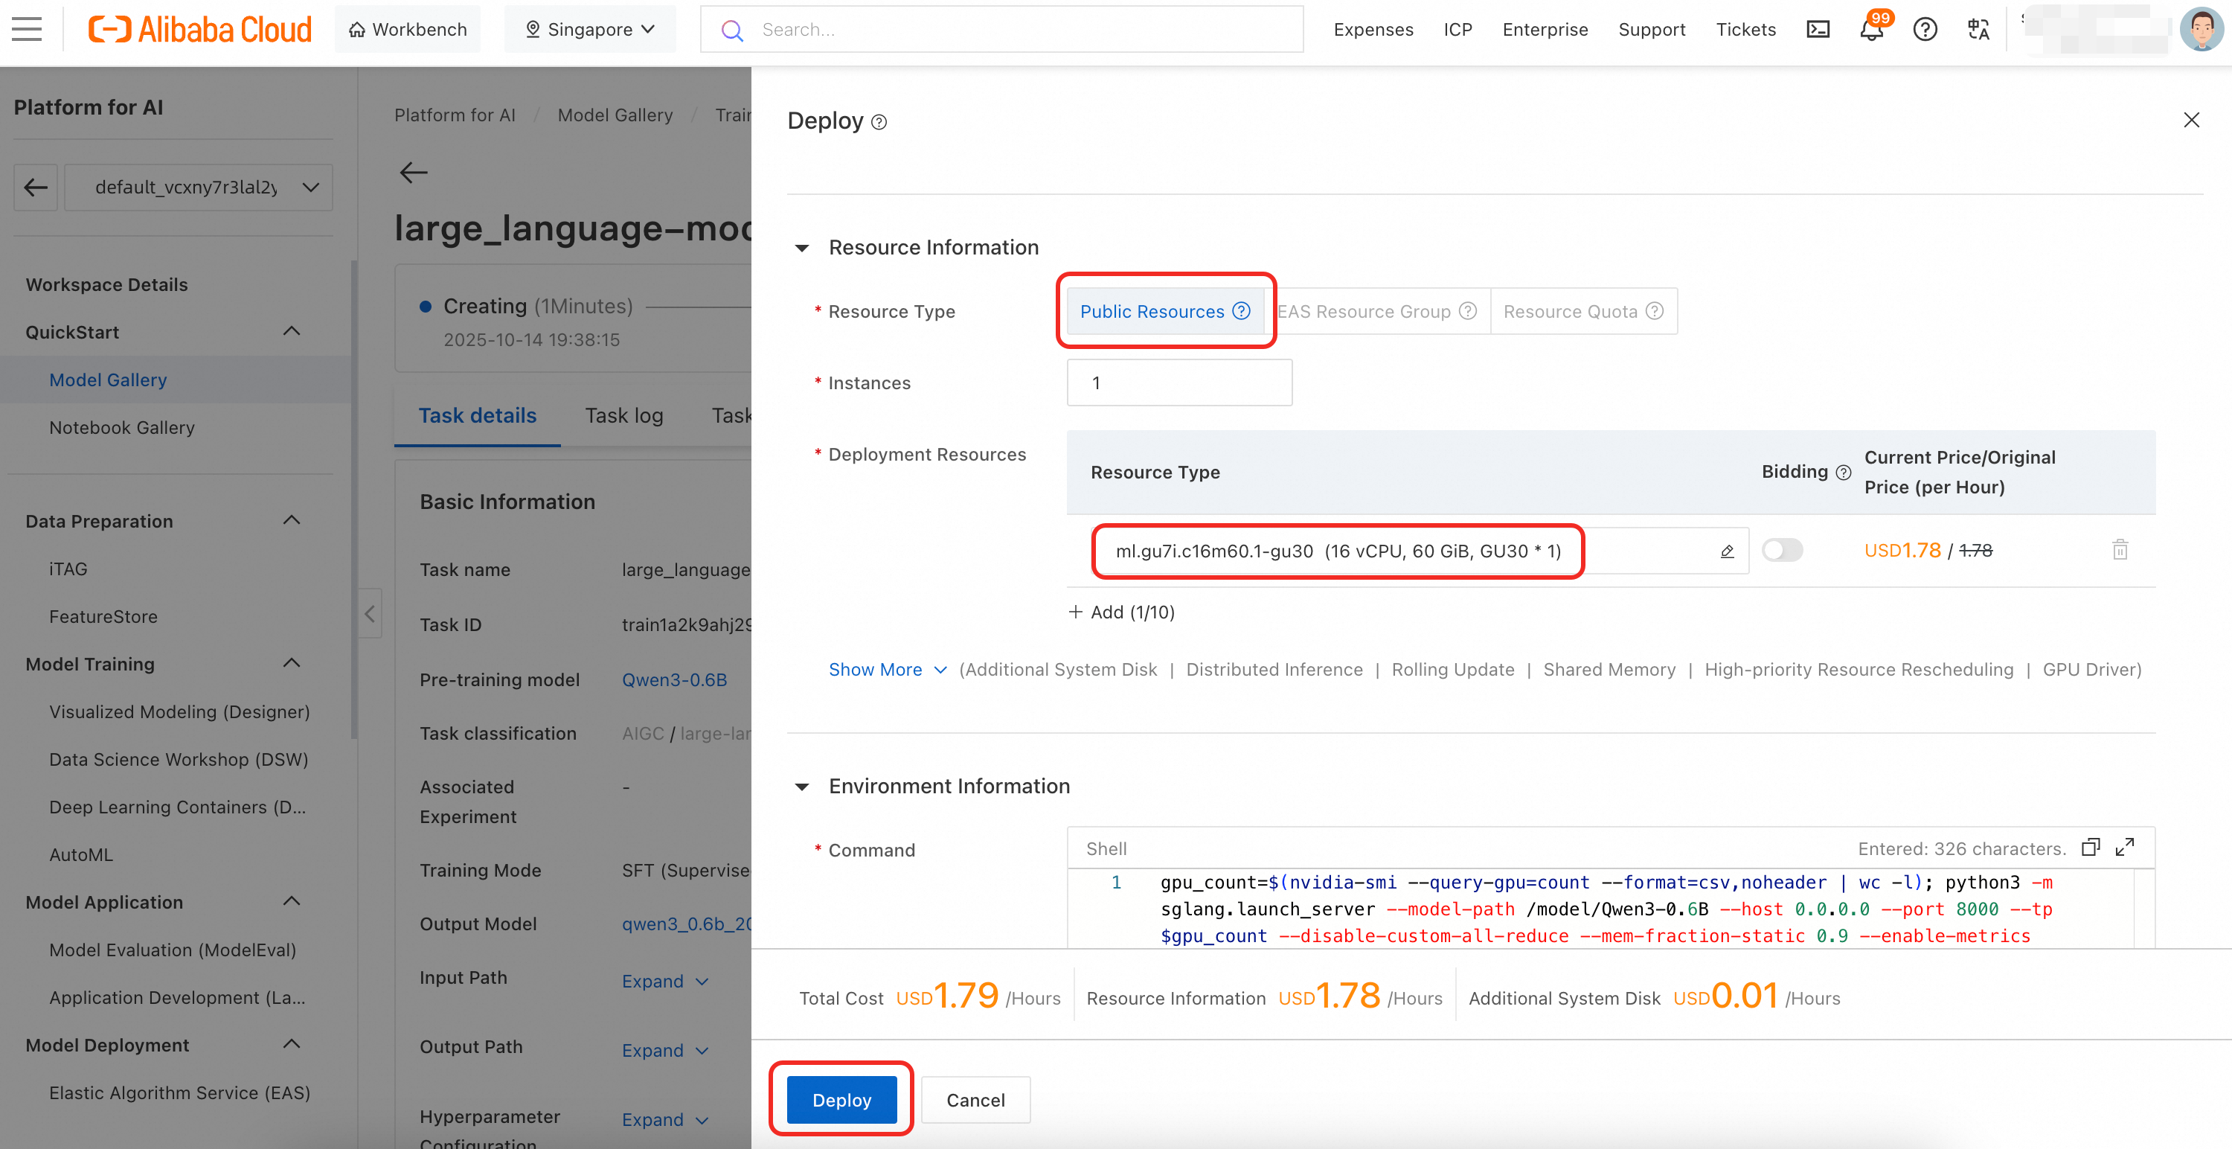Expand the command editor to fullscreen
This screenshot has height=1149, width=2232.
2125,848
